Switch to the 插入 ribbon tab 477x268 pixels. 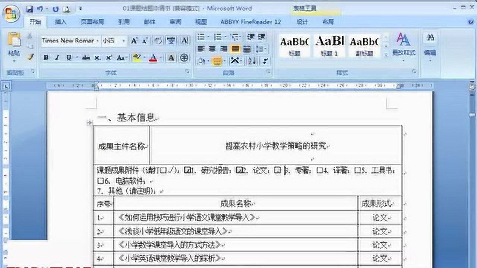pos(61,22)
